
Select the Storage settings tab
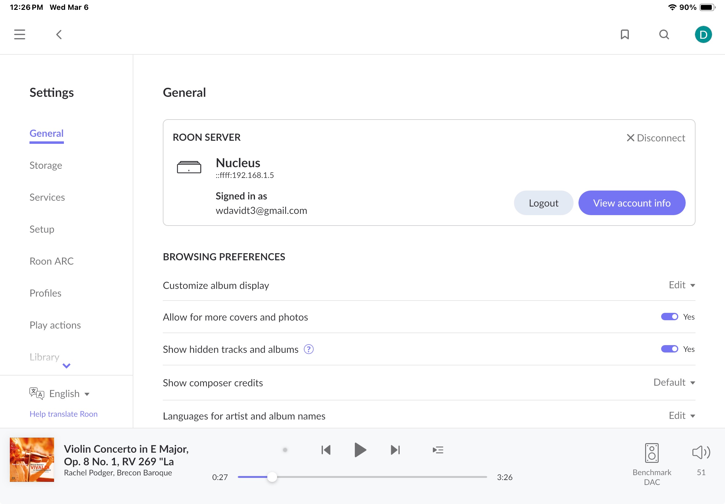click(46, 165)
